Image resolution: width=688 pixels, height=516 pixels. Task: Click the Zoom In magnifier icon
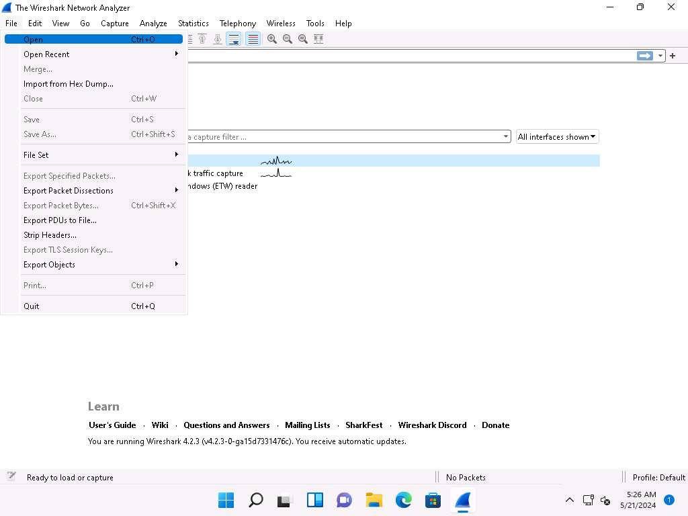click(271, 39)
